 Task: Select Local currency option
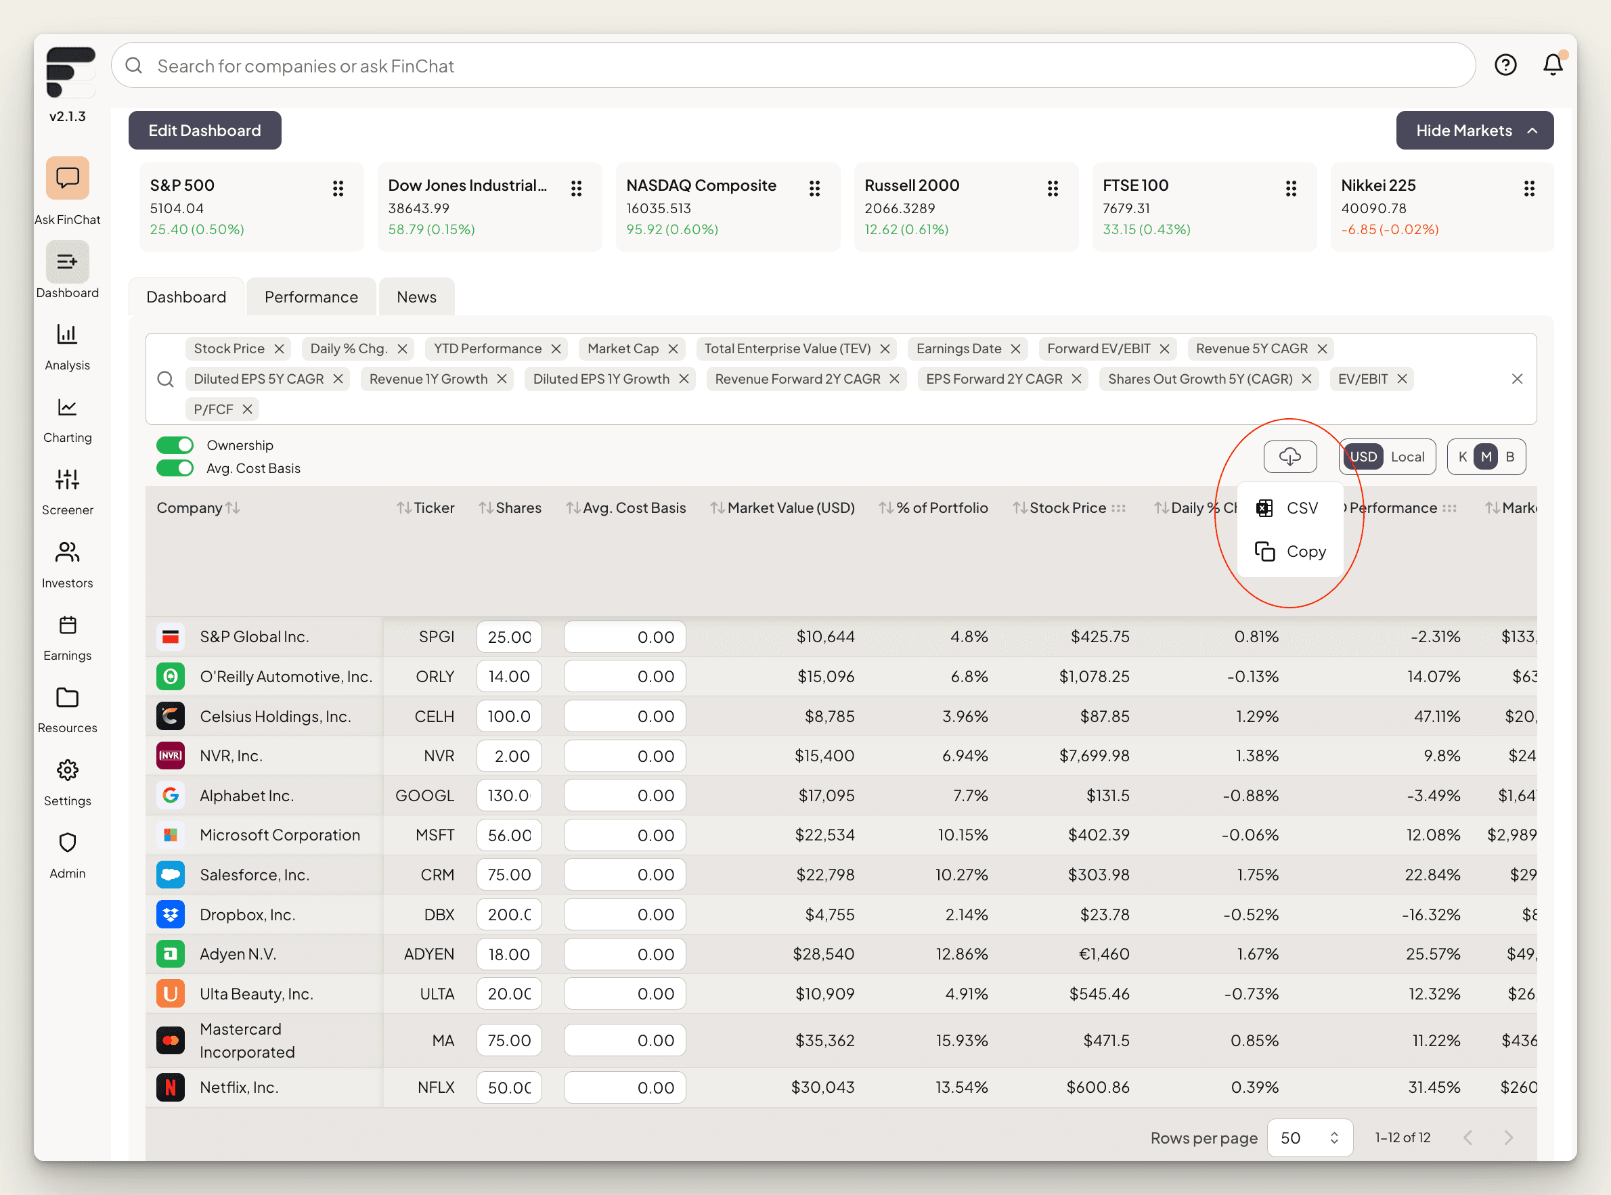[1408, 457]
